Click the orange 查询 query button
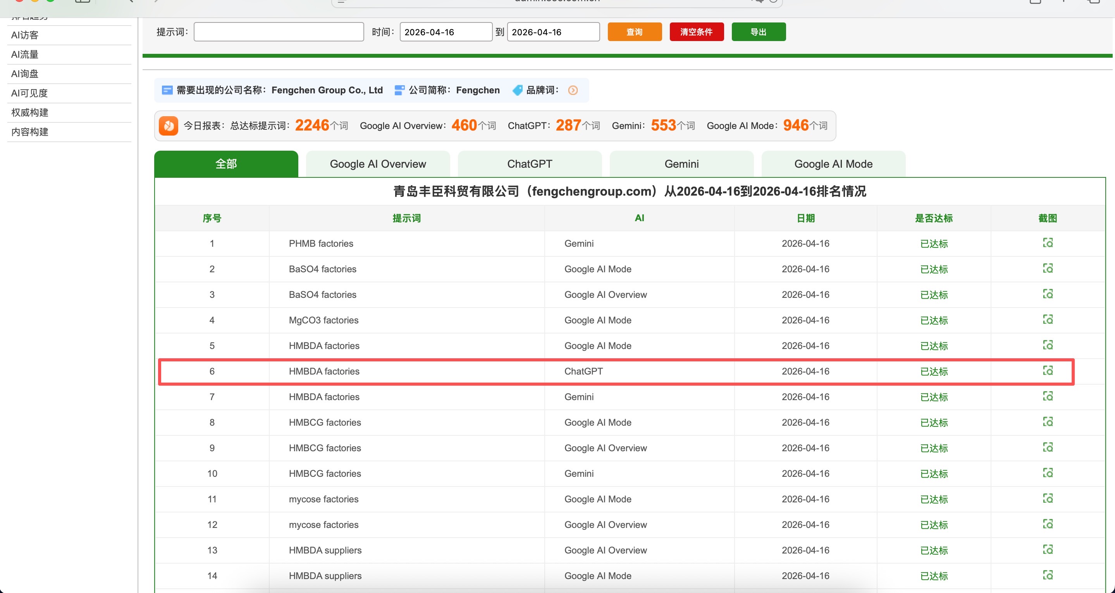Image resolution: width=1115 pixels, height=593 pixels. point(635,32)
